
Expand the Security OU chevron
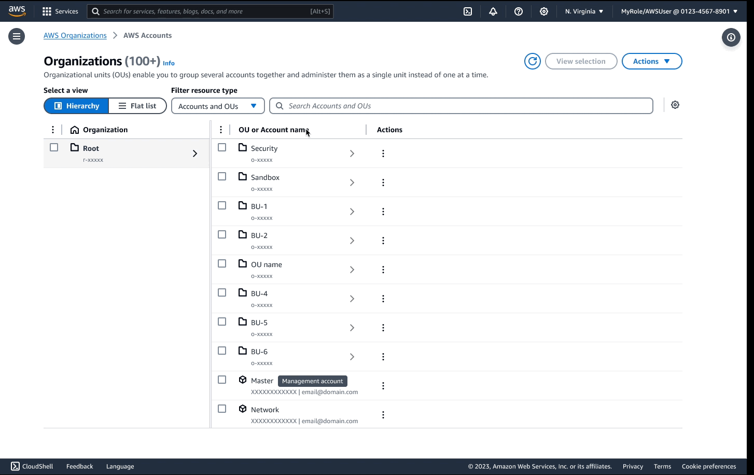(352, 153)
